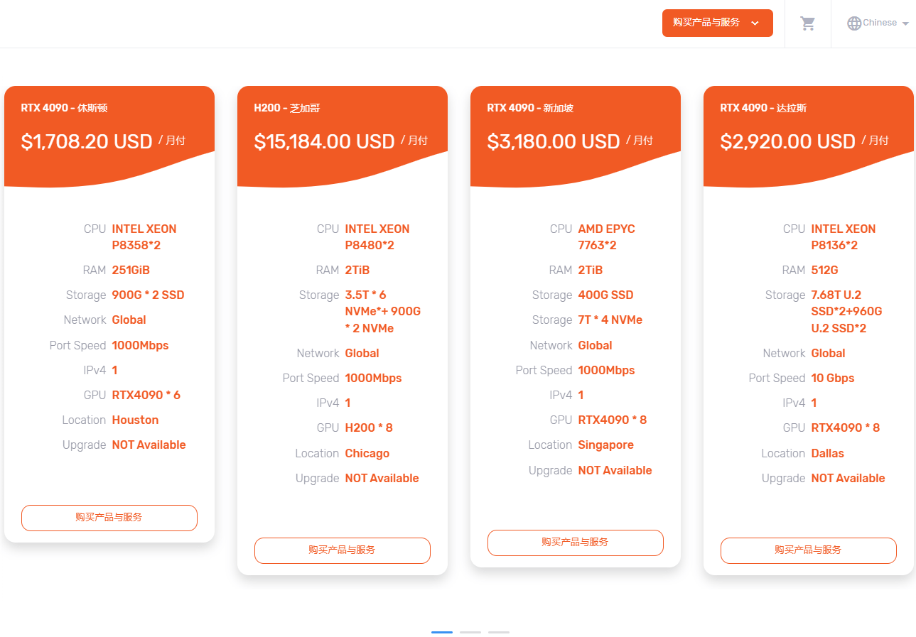Click purchase button on the Houston RTX 4090 card
916x637 pixels.
(109, 518)
